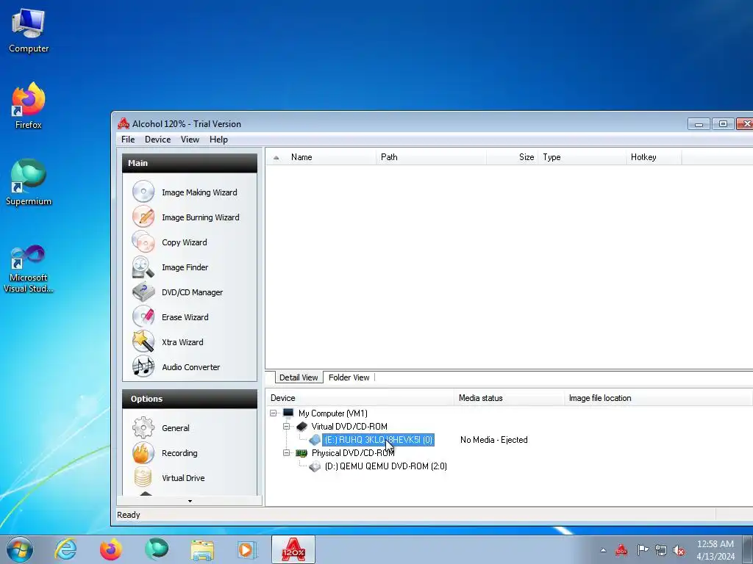Click the D: QEMU DVD-ROM drive icon

[315, 466]
